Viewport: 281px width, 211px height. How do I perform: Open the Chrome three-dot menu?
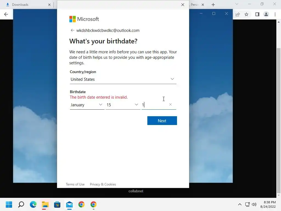click(275, 14)
